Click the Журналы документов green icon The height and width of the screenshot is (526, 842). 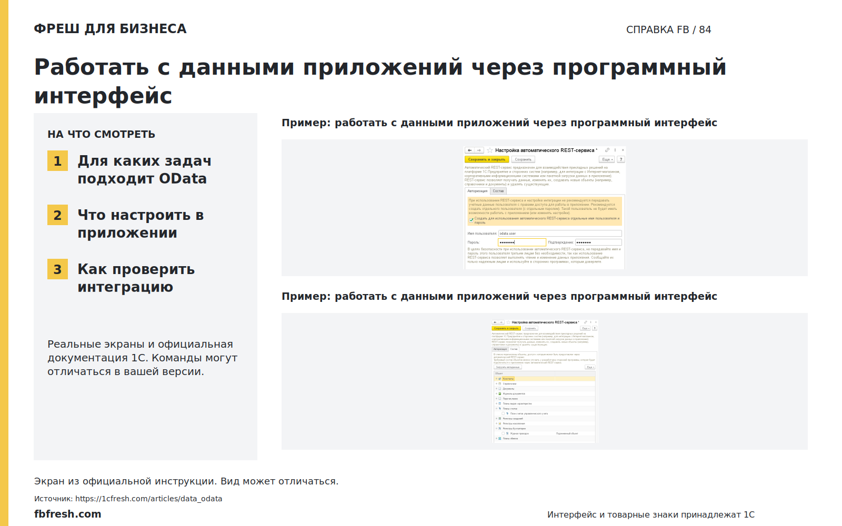pos(500,393)
